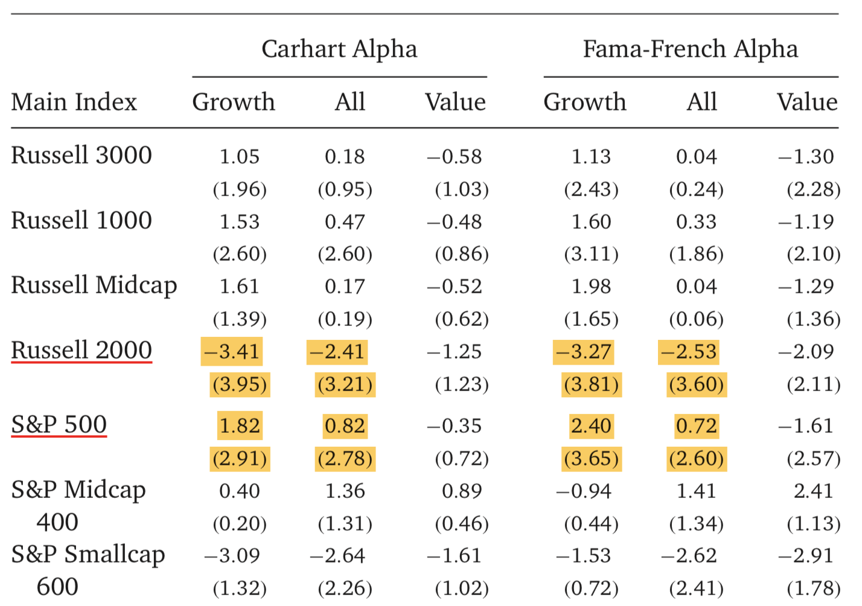Screen dimensions: 862x606
Task: Click the highlighted −3.41 cell
Action: (232, 351)
